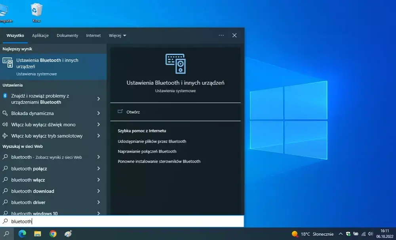Viewport: 396px width, 240px height.
Task: Open the paint palette app on taskbar
Action: coord(68,234)
